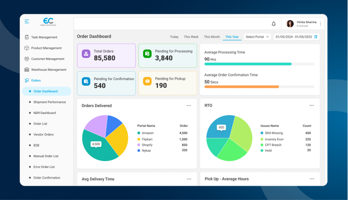Collapse sidebar with hamburger menu icon
The height and width of the screenshot is (200, 348).
pyautogui.click(x=27, y=21)
